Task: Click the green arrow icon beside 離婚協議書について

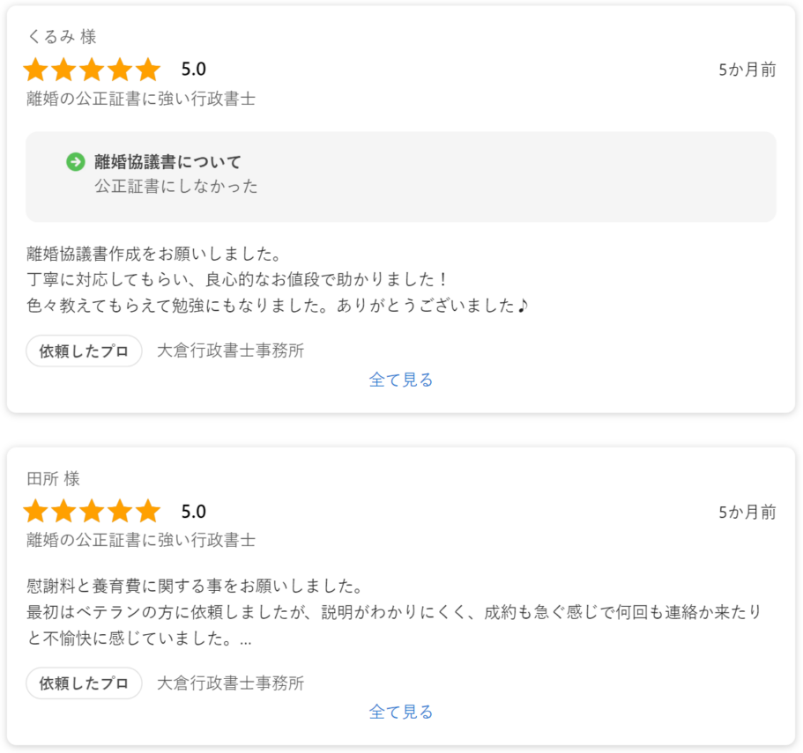Action: tap(76, 162)
